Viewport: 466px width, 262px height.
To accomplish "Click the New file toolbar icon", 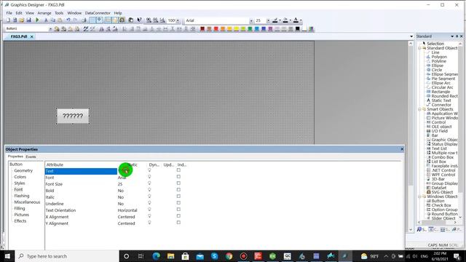I will point(8,20).
